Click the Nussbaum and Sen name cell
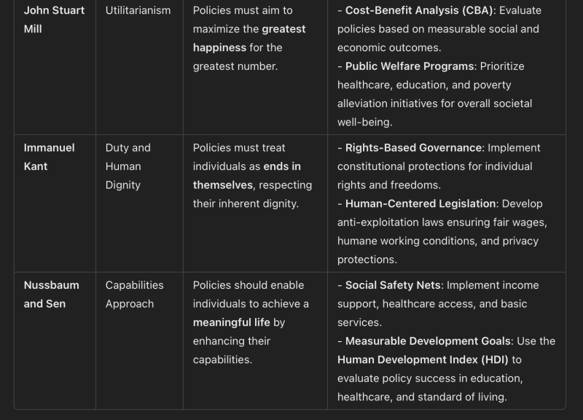583x420 pixels. tap(51, 295)
